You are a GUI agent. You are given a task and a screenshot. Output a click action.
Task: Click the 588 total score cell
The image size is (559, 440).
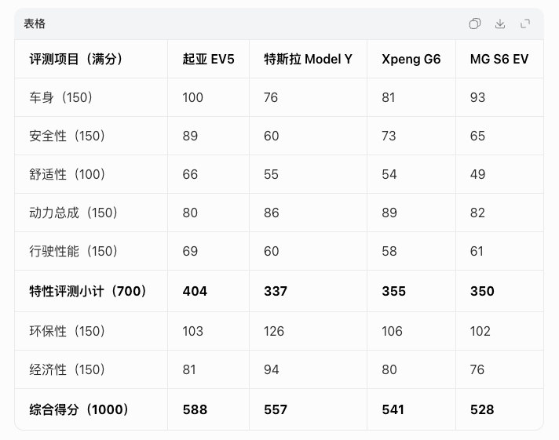tap(195, 409)
